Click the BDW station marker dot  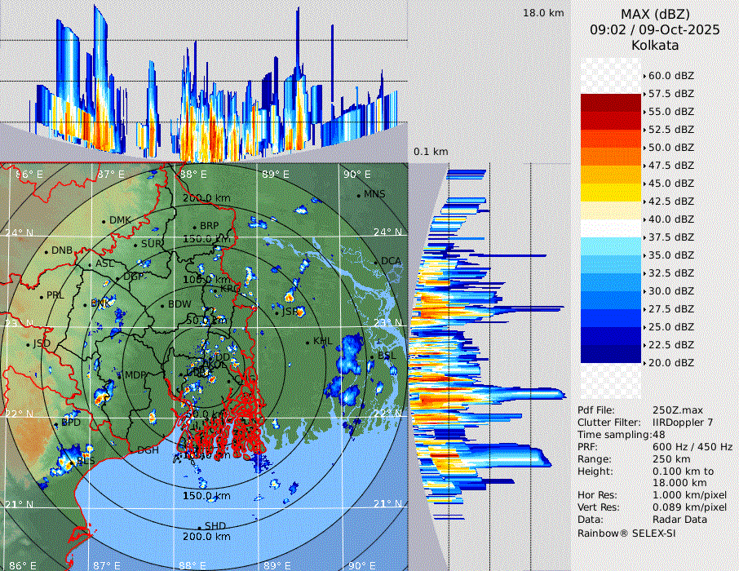(x=162, y=305)
